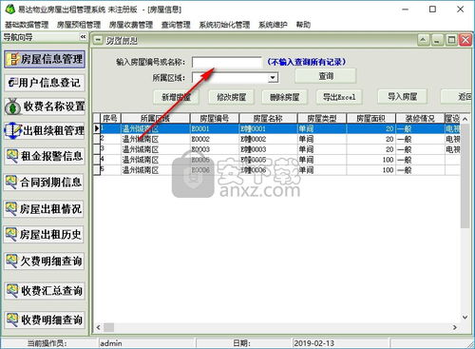Open the 房屋收费管理 menu

[131, 25]
